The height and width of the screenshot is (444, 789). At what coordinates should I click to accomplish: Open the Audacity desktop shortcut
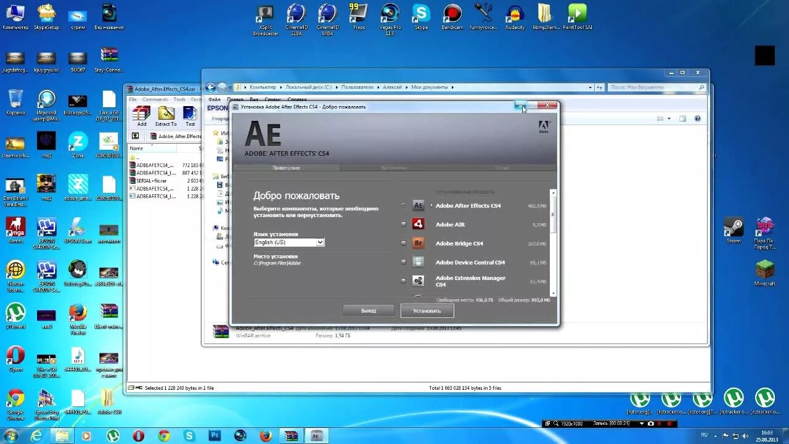coord(515,17)
